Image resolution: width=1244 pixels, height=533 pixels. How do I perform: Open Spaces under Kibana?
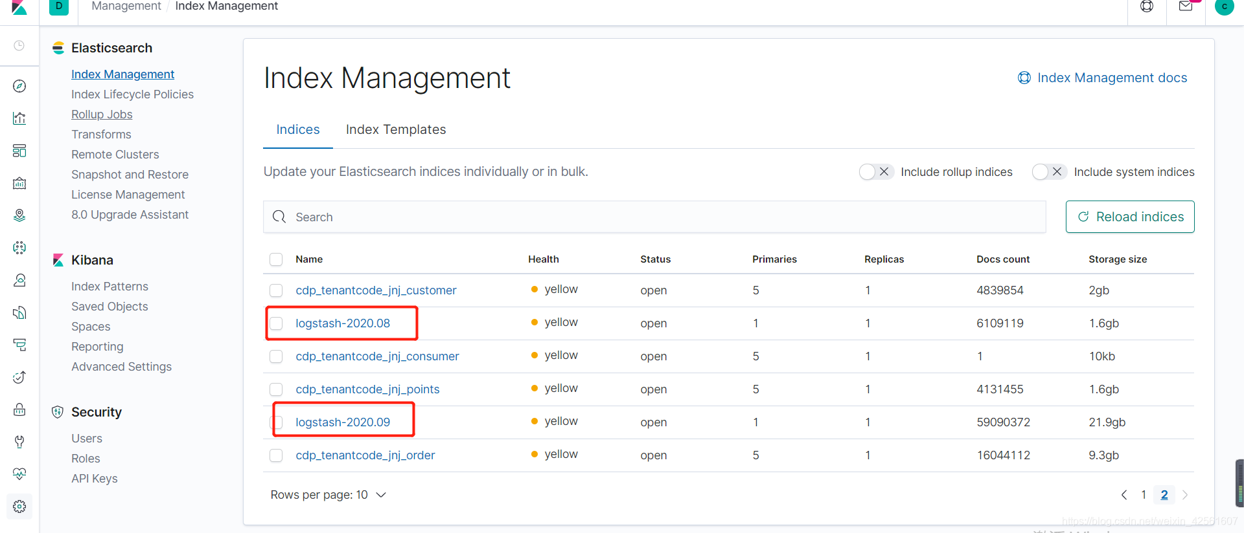[91, 327]
